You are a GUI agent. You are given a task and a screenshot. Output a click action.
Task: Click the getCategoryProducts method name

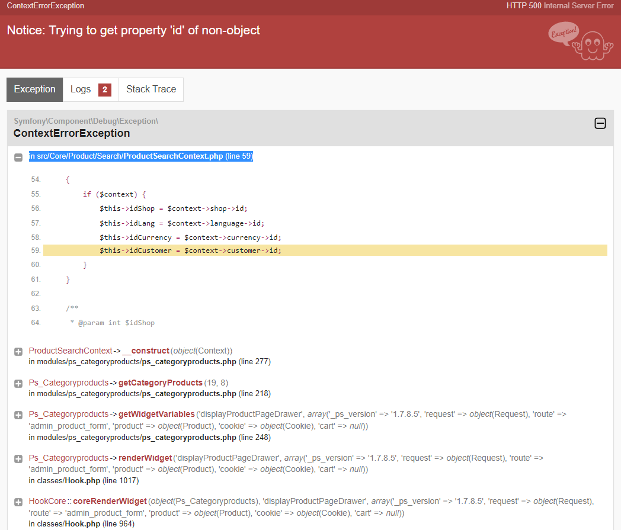[x=161, y=383]
